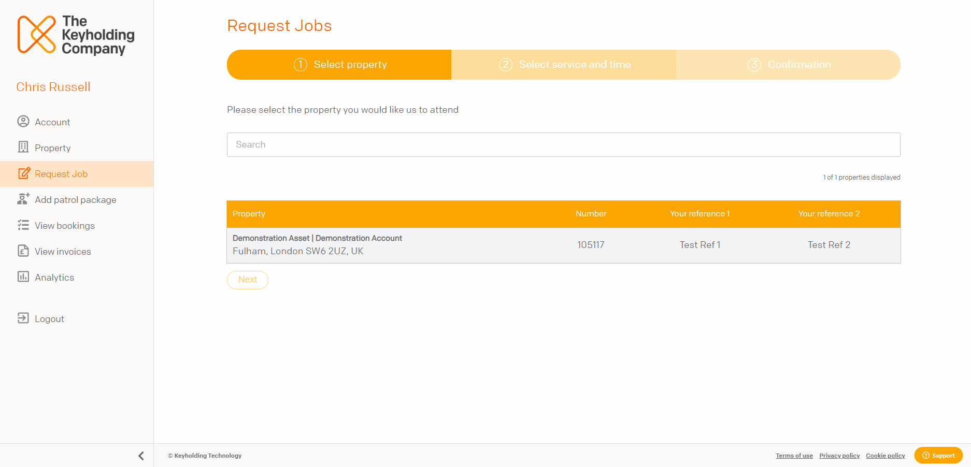Click the address 'Fulham, London SW6 2UZ, UK'
Image resolution: width=971 pixels, height=467 pixels.
point(298,251)
